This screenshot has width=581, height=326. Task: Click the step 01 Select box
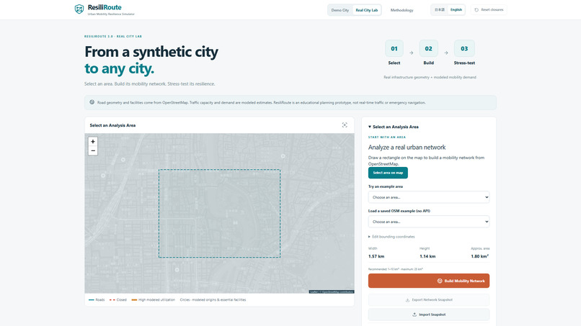pos(394,48)
